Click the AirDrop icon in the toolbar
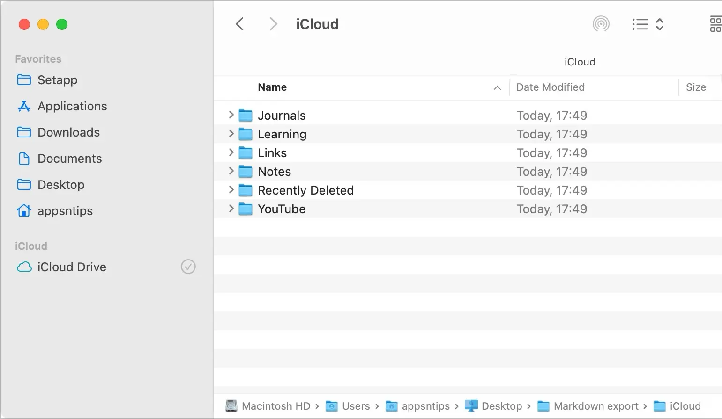This screenshot has width=722, height=419. [x=601, y=24]
